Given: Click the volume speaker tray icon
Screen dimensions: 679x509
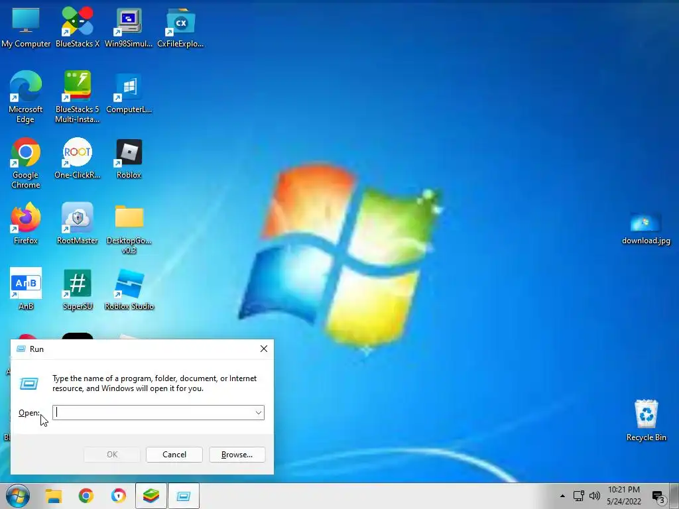Looking at the screenshot, I should tap(595, 496).
